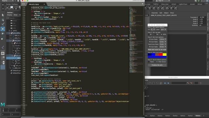Click the Scale X value field
This screenshot has width=209, height=118.
click(x=202, y=19)
